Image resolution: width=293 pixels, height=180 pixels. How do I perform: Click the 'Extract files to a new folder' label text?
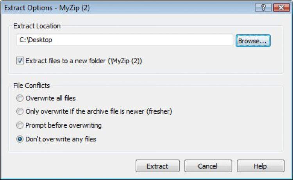(84, 61)
